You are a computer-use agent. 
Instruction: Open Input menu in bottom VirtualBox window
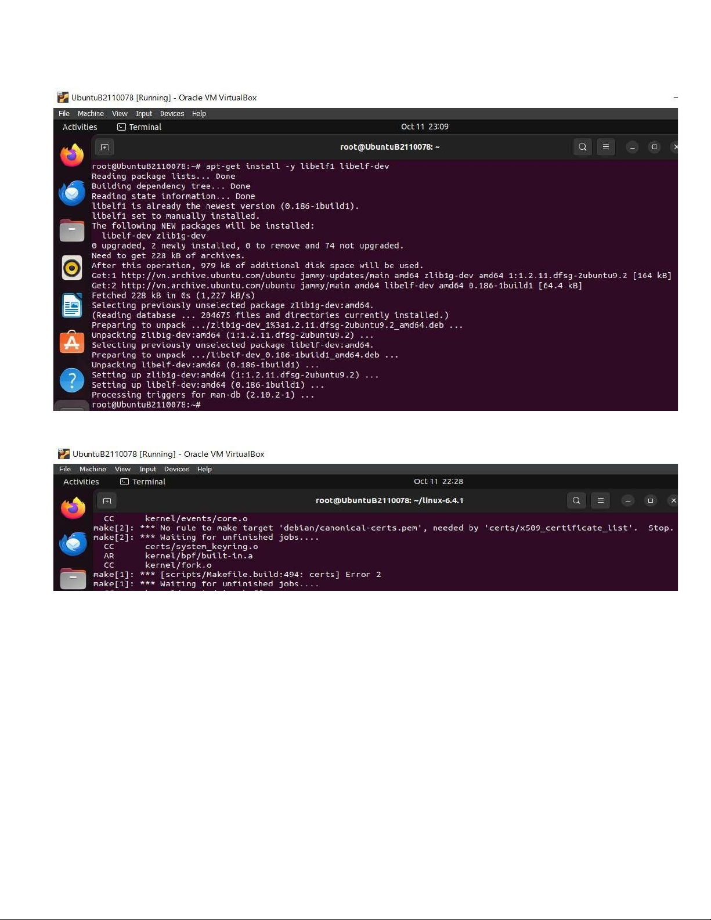[x=147, y=469]
